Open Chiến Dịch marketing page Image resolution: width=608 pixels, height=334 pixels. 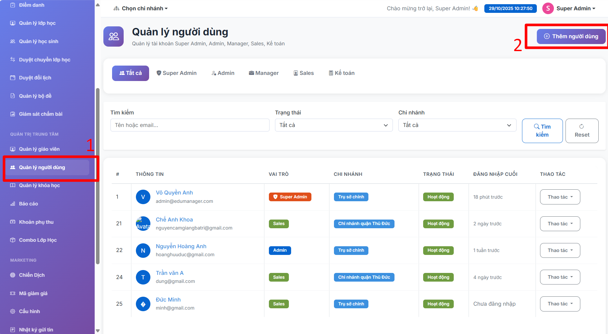(32, 275)
